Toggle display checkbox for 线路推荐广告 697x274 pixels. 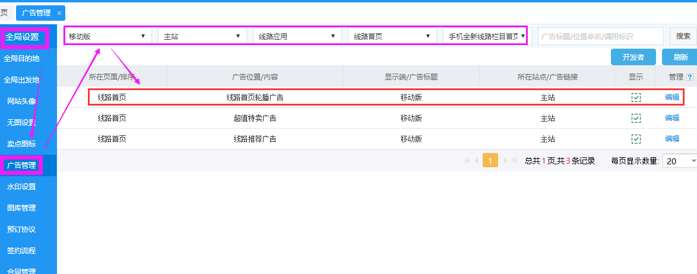click(x=636, y=139)
